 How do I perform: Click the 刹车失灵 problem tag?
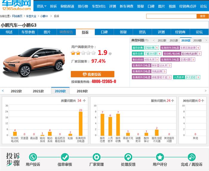pos(149,59)
